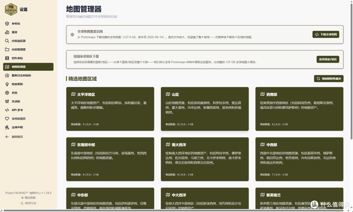Screen dimensions: 353x212
Task: Click the 返回首页 back arrow icon
Action: tap(7, 137)
